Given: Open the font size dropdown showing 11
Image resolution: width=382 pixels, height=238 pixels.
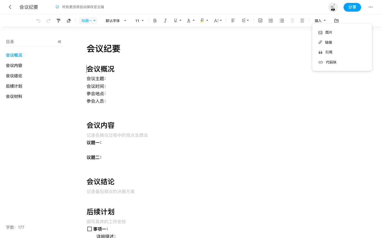Looking at the screenshot, I should pos(139,20).
